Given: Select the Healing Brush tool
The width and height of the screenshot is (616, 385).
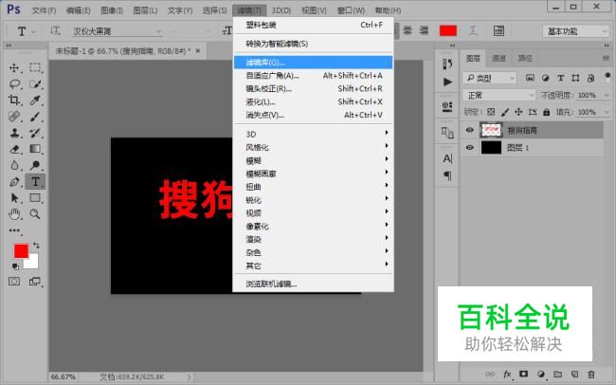Looking at the screenshot, I should pyautogui.click(x=14, y=117).
